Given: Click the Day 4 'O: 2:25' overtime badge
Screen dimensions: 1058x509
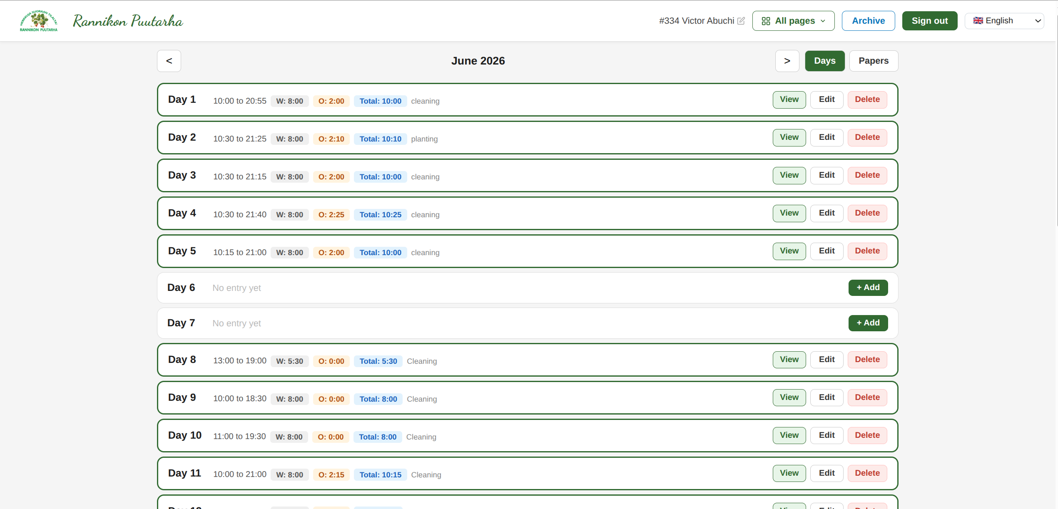Looking at the screenshot, I should (x=331, y=215).
